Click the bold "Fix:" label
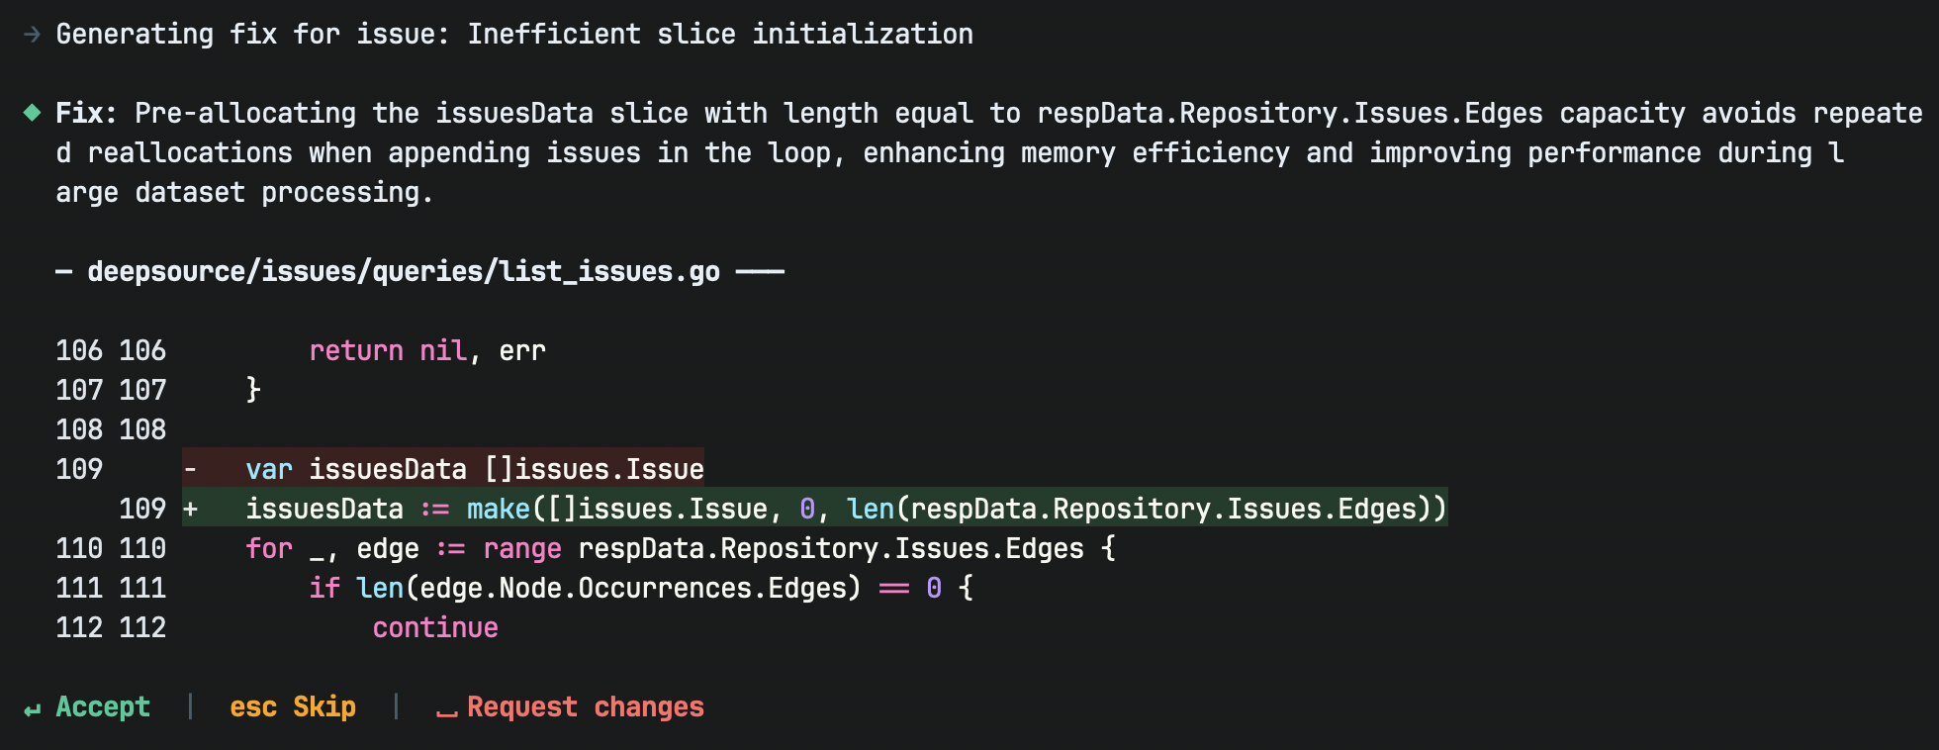The width and height of the screenshot is (1939, 750). pos(85,113)
